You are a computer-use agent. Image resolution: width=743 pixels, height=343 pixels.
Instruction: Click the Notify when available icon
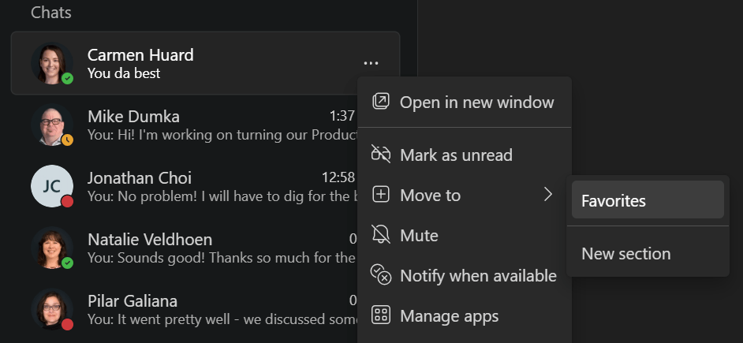(381, 275)
